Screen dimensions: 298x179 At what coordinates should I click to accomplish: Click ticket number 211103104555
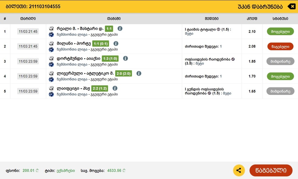pos(45,6)
